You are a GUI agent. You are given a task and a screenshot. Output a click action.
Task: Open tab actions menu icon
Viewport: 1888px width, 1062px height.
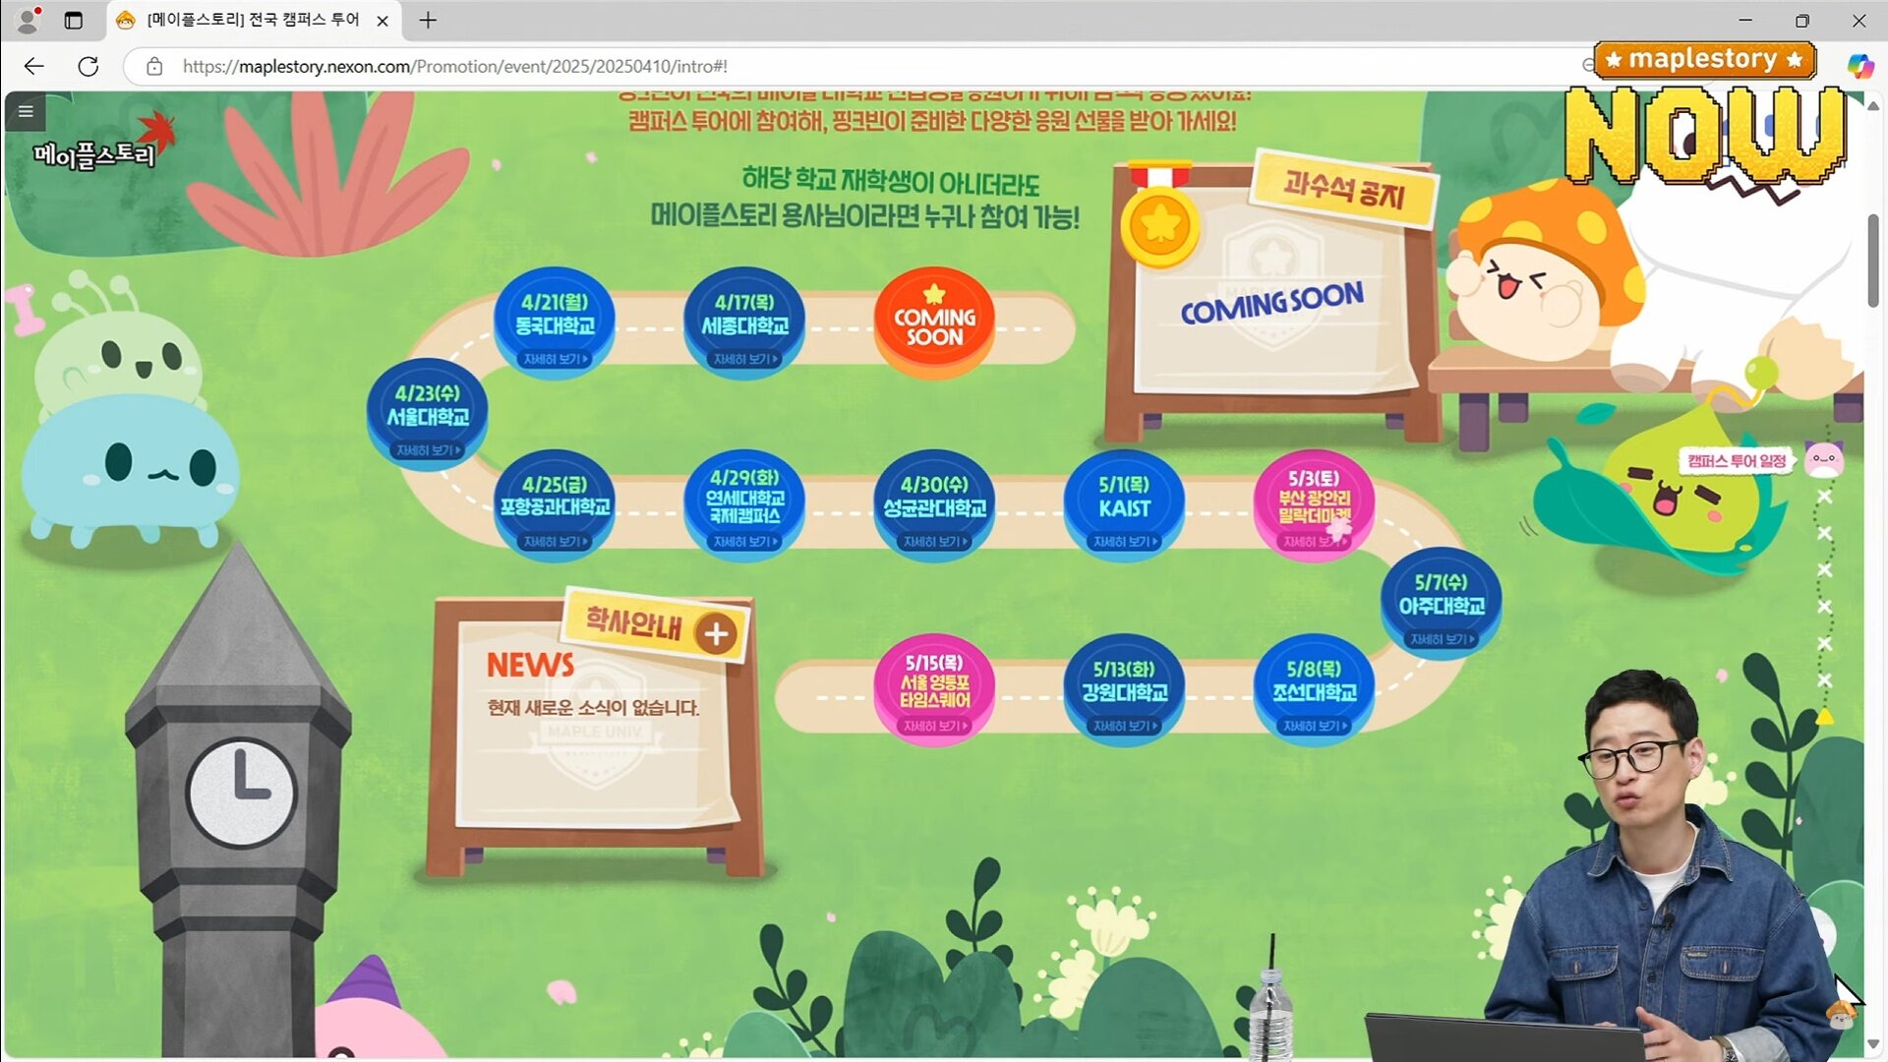point(73,20)
